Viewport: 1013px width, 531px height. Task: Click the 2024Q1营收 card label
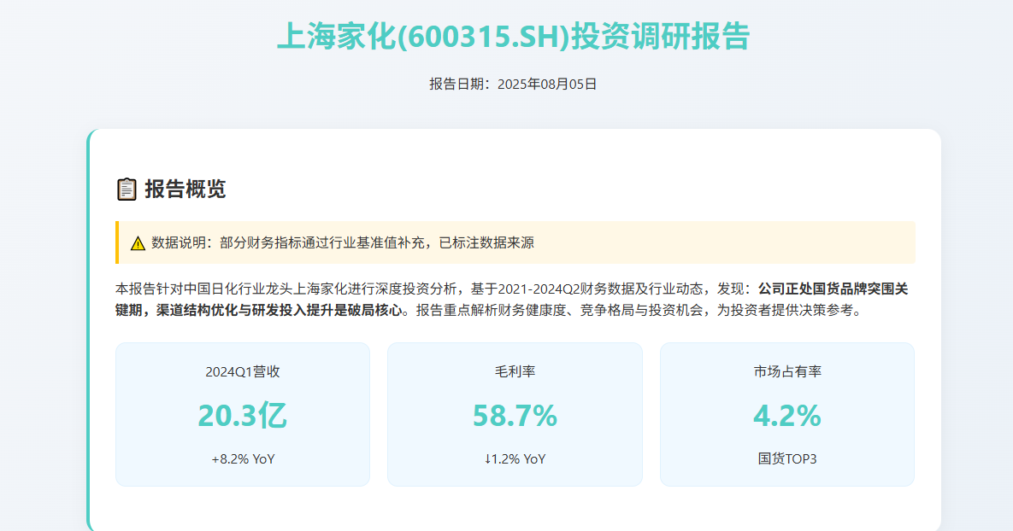[243, 371]
